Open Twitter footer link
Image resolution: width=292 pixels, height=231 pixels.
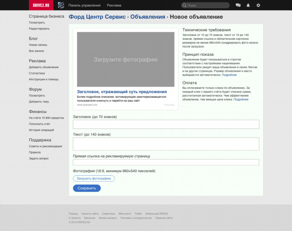pos(138,214)
